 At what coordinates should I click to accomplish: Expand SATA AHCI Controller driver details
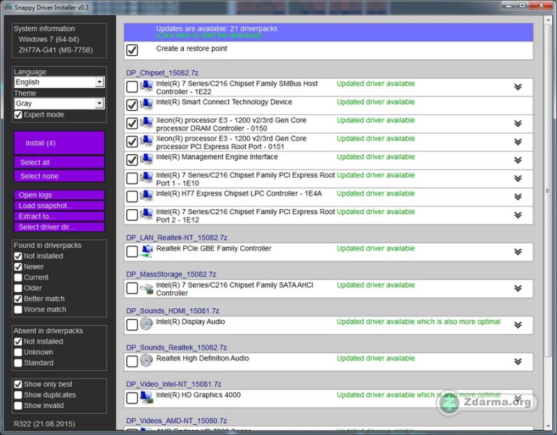518,289
